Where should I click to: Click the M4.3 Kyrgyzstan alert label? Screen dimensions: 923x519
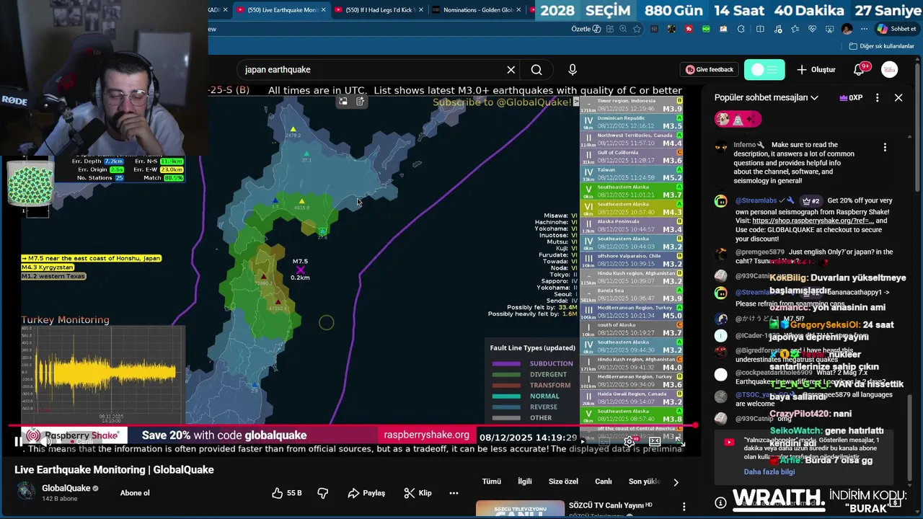tap(48, 267)
